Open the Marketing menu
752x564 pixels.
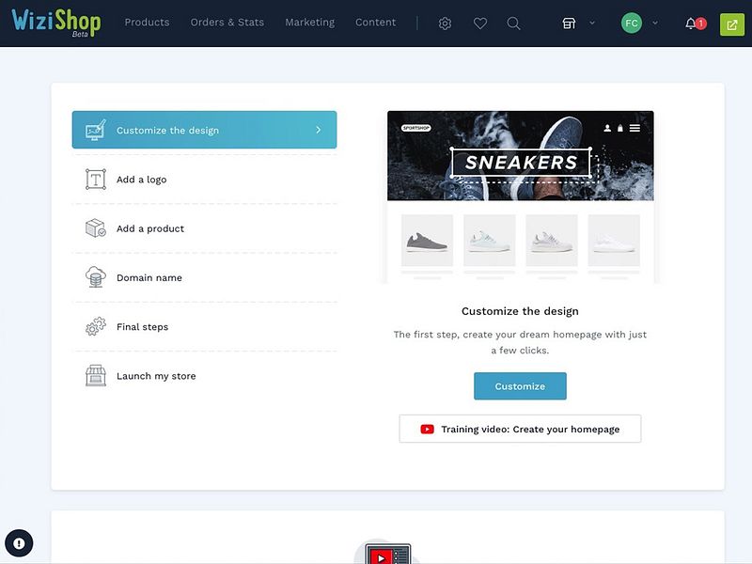pos(310,23)
